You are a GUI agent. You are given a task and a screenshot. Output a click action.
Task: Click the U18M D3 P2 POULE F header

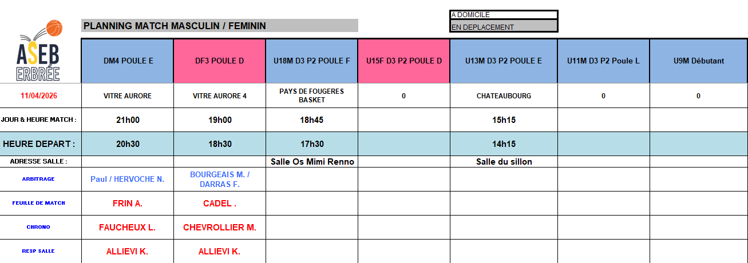[x=311, y=61]
